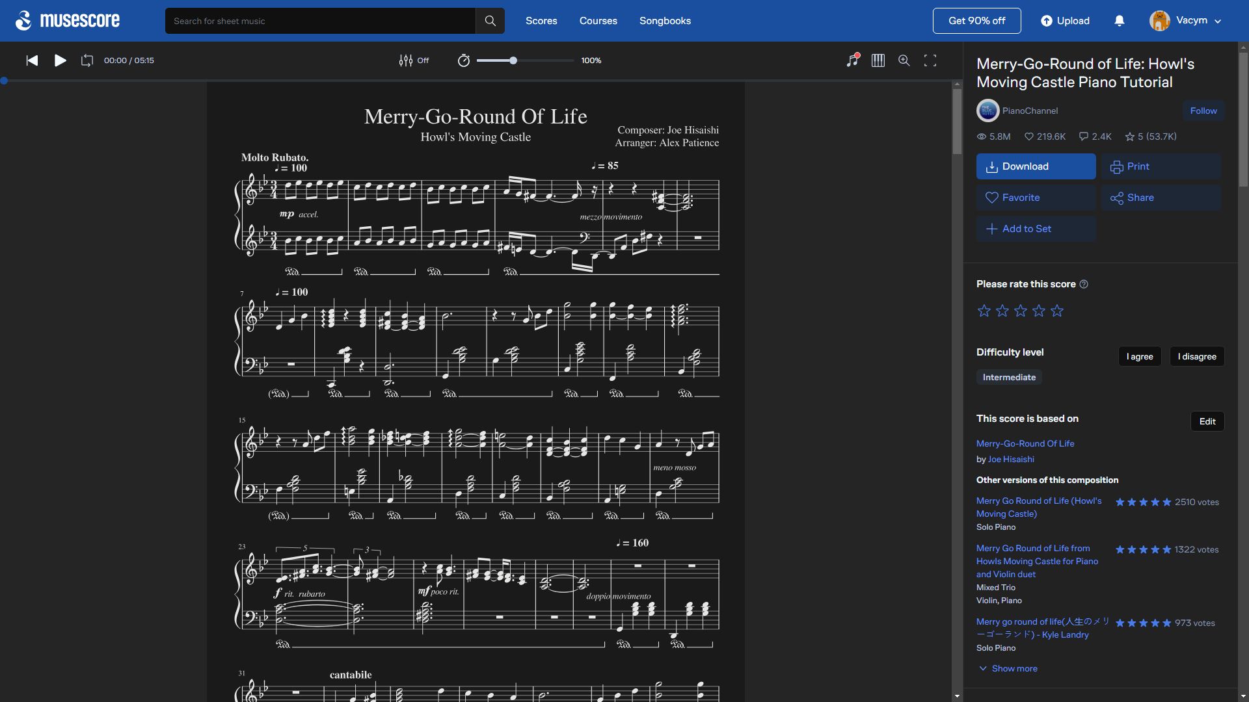Click the 00:00 / 05:15 time display
Image resolution: width=1249 pixels, height=702 pixels.
tap(129, 60)
